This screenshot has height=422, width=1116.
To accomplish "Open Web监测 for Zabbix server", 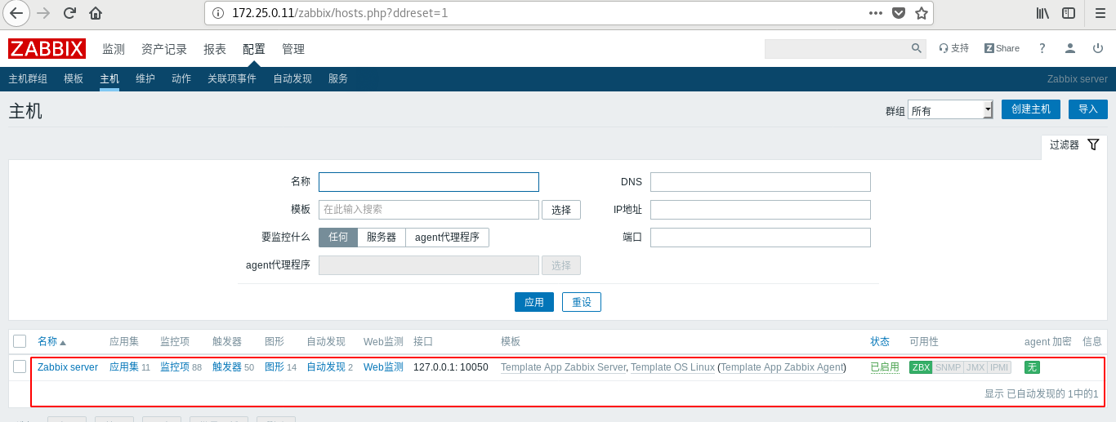I will 383,367.
